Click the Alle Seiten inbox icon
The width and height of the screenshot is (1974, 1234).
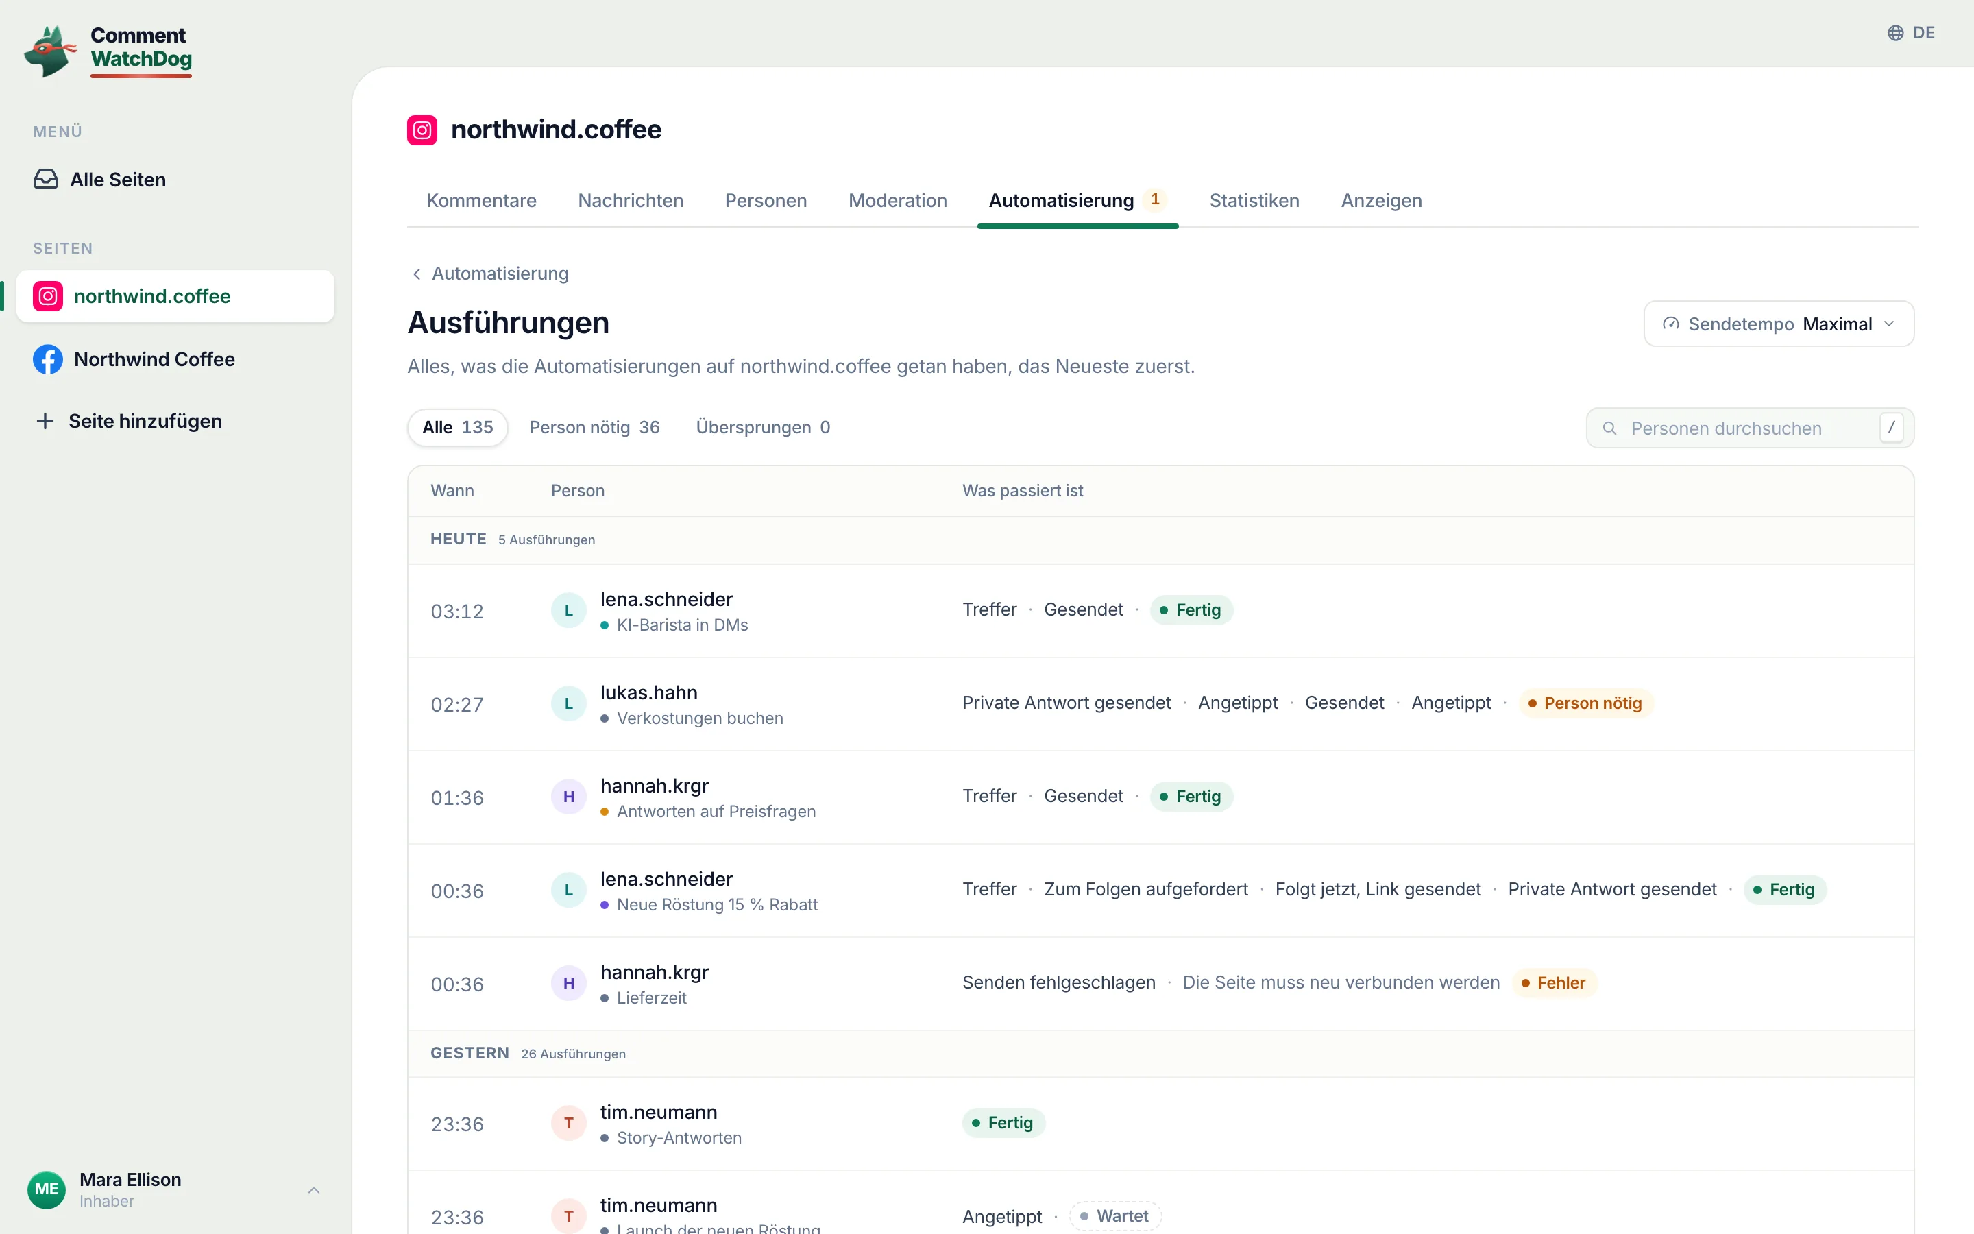click(x=46, y=180)
